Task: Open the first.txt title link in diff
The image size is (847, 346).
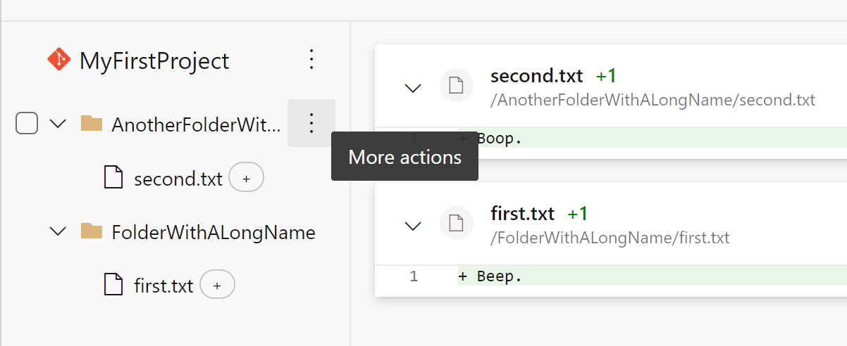Action: (x=523, y=214)
